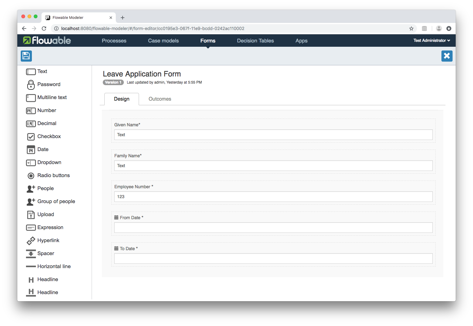Click the Leave Application Form title

coord(142,74)
